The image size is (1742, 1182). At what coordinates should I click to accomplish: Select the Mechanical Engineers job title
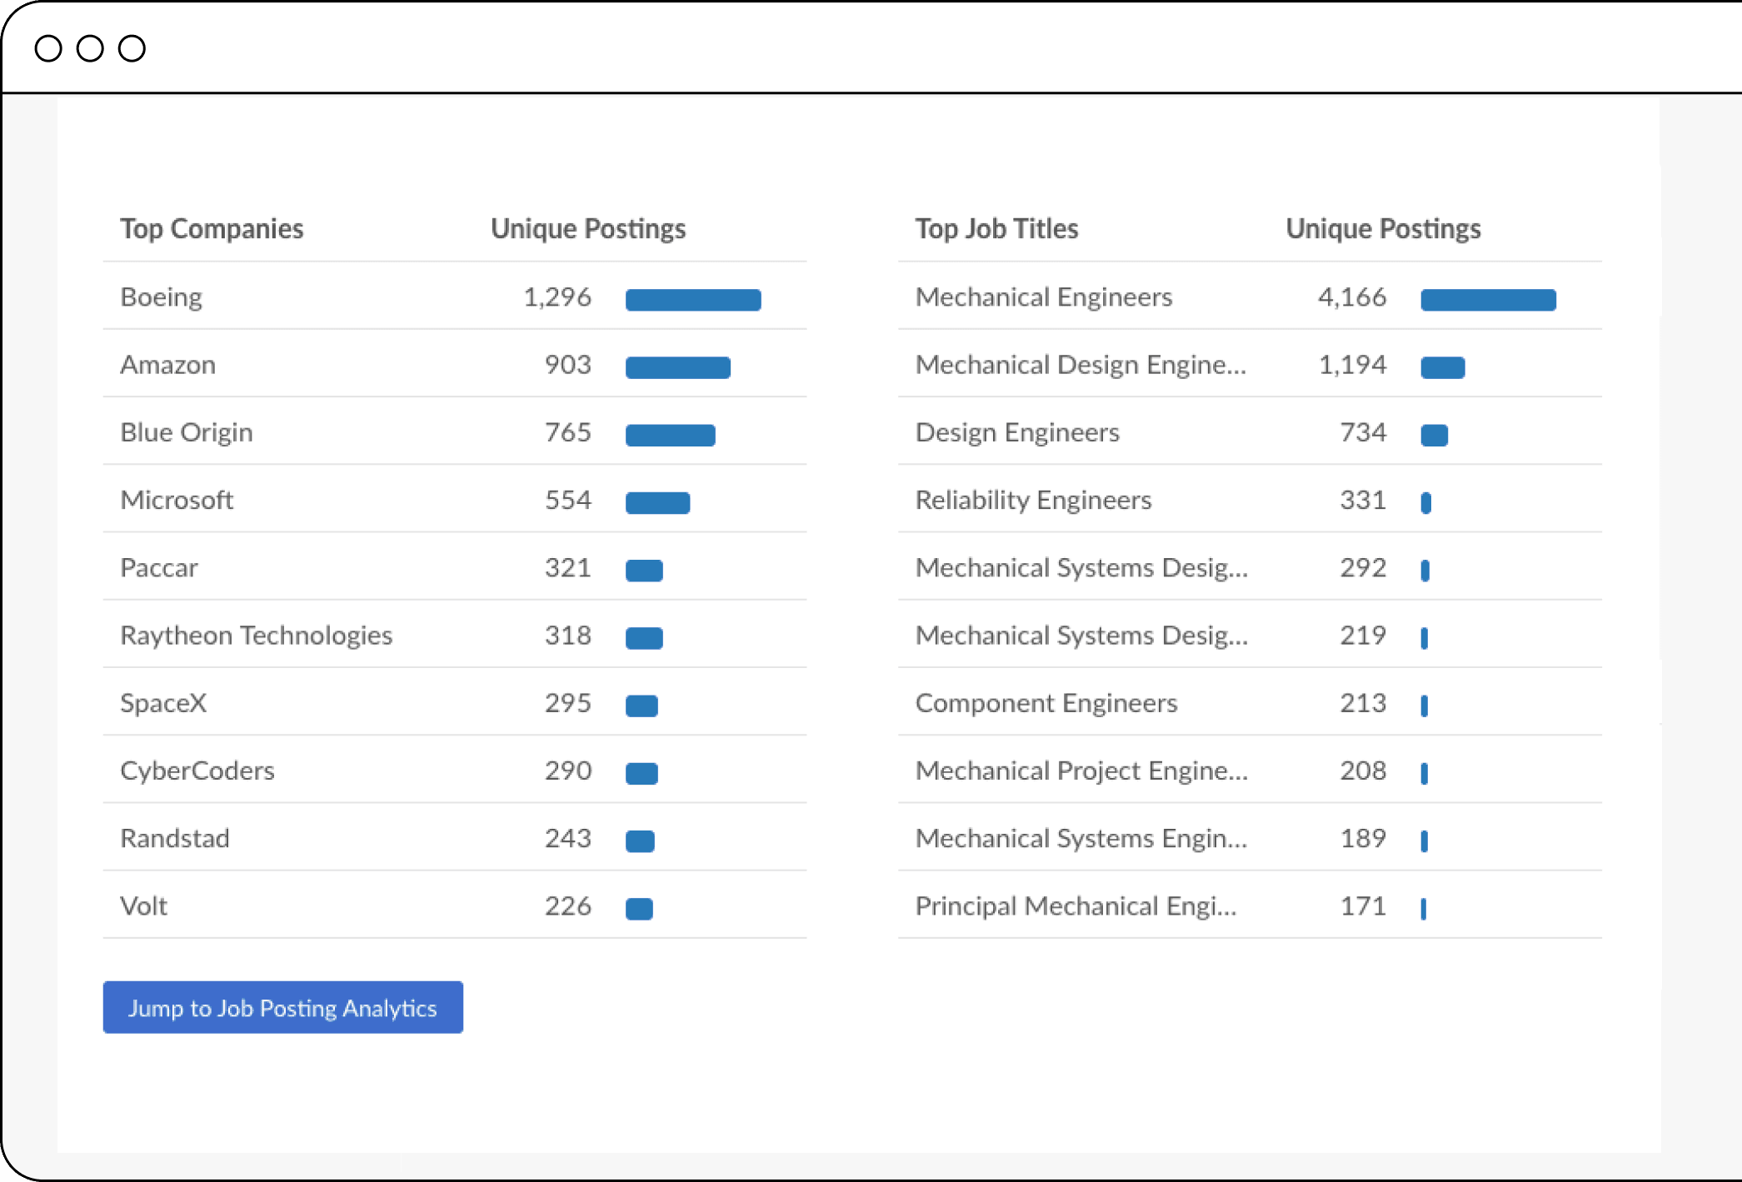(1044, 297)
